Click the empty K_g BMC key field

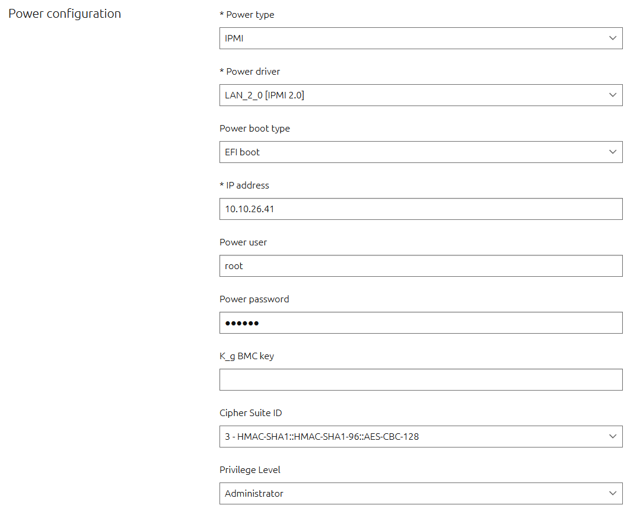tap(421, 379)
